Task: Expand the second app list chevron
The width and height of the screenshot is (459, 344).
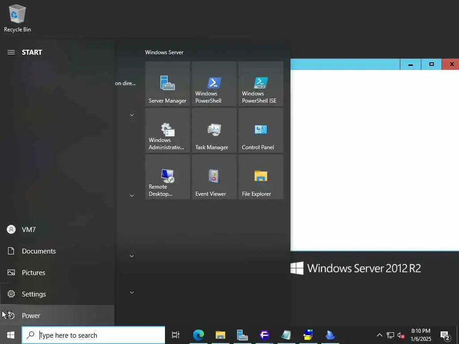Action: (x=132, y=195)
